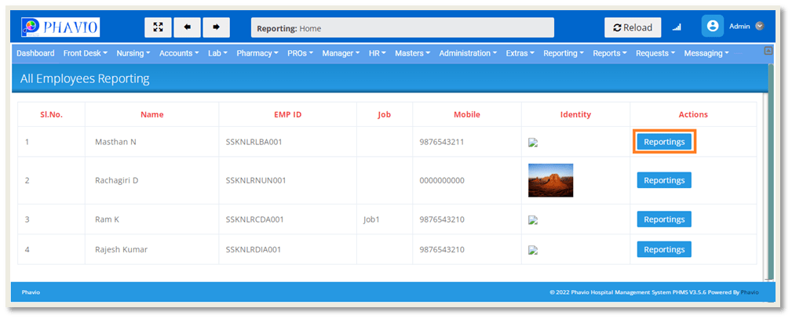Click the Identity column header
Image resolution: width=792 pixels, height=319 pixels.
coord(575,114)
